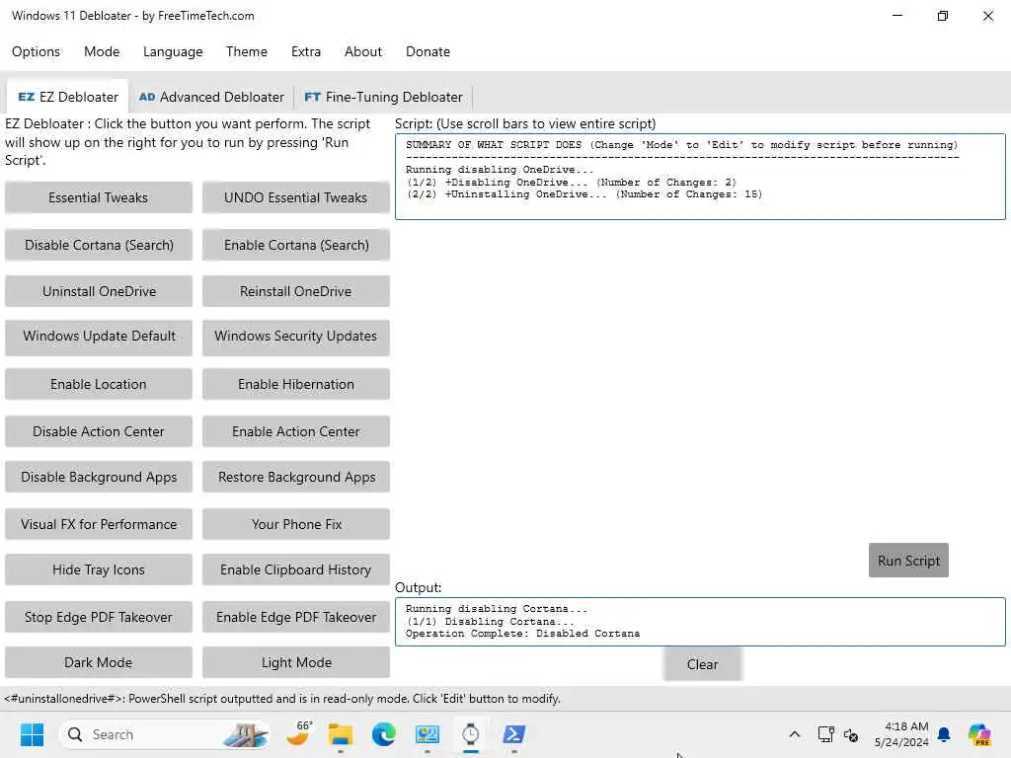Click Enable Location

coord(98,384)
